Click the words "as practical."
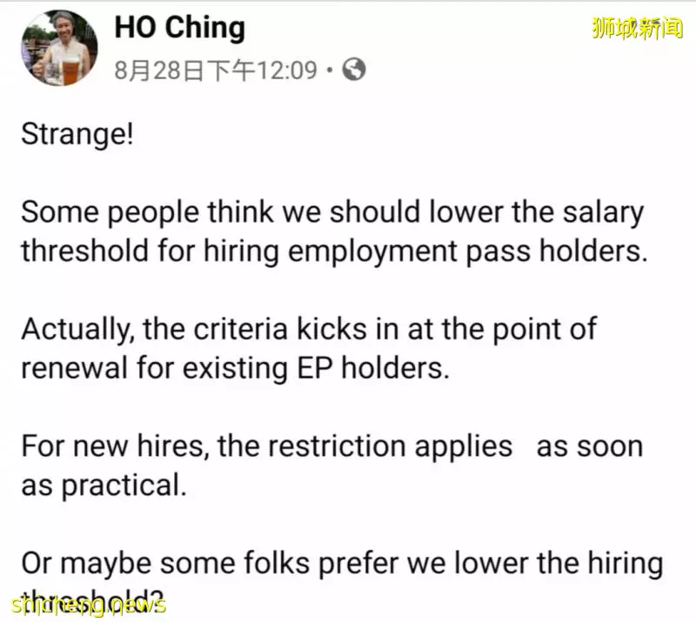 tap(104, 485)
